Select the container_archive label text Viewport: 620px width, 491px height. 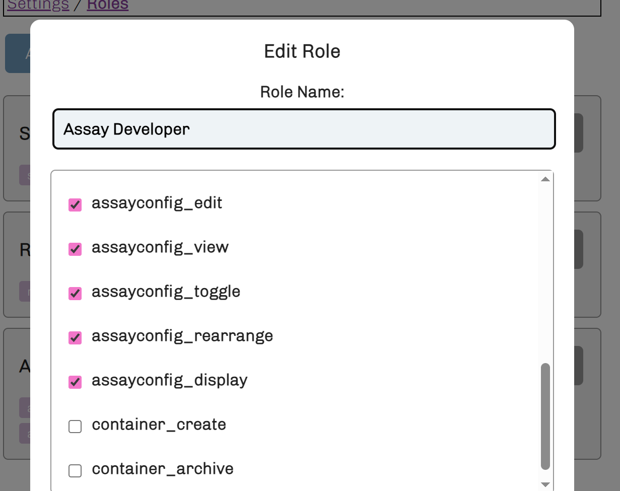(162, 469)
